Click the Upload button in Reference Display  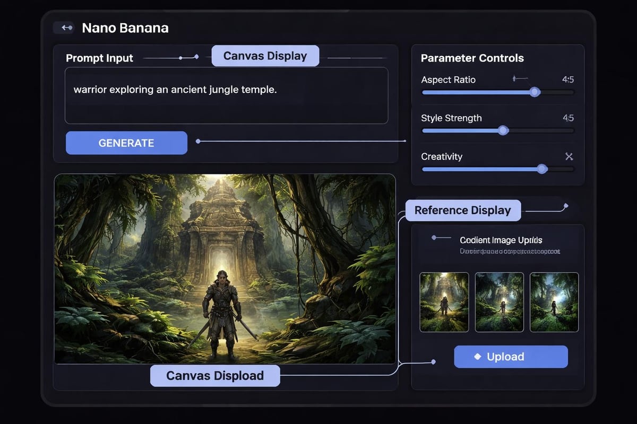[511, 357]
